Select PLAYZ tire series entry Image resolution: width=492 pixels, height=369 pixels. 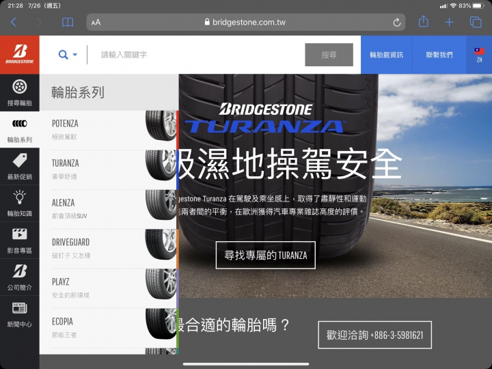[109, 288]
